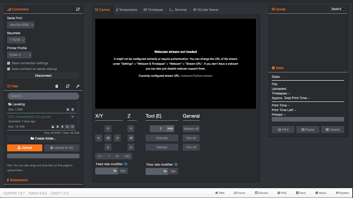Disable Auto-connect on server startup
The height and width of the screenshot is (198, 353).
click(x=8, y=68)
